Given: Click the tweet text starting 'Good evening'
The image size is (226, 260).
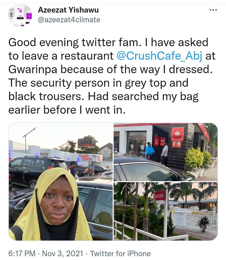Looking at the screenshot, I should [112, 76].
